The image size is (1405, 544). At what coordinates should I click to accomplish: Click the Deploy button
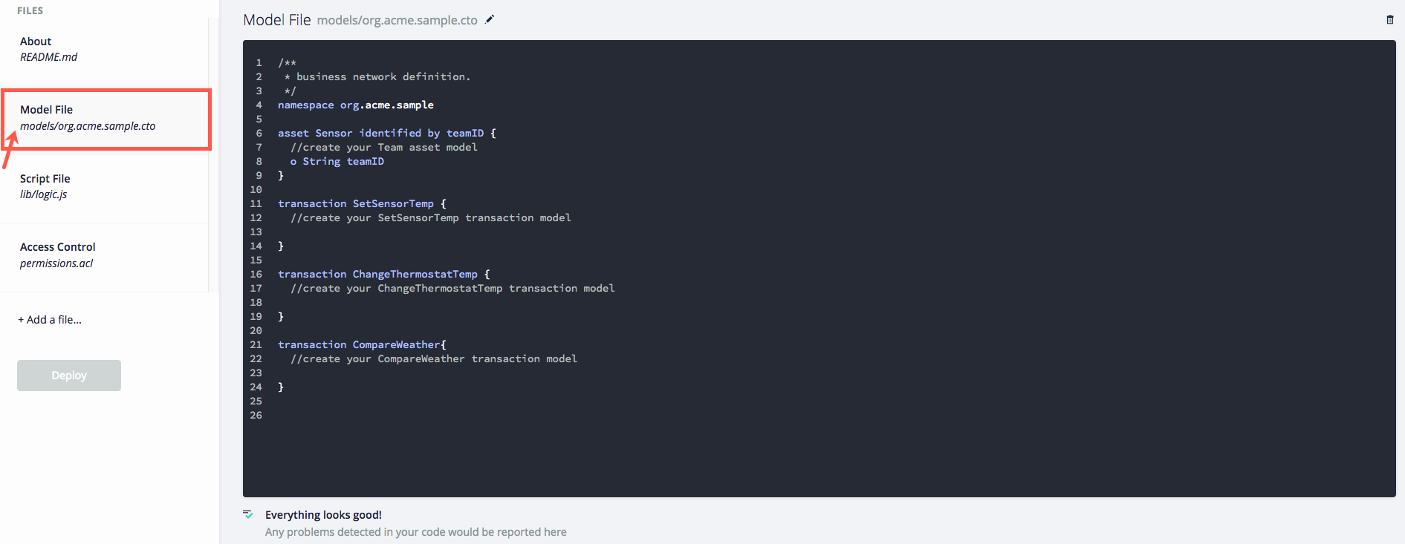(69, 376)
